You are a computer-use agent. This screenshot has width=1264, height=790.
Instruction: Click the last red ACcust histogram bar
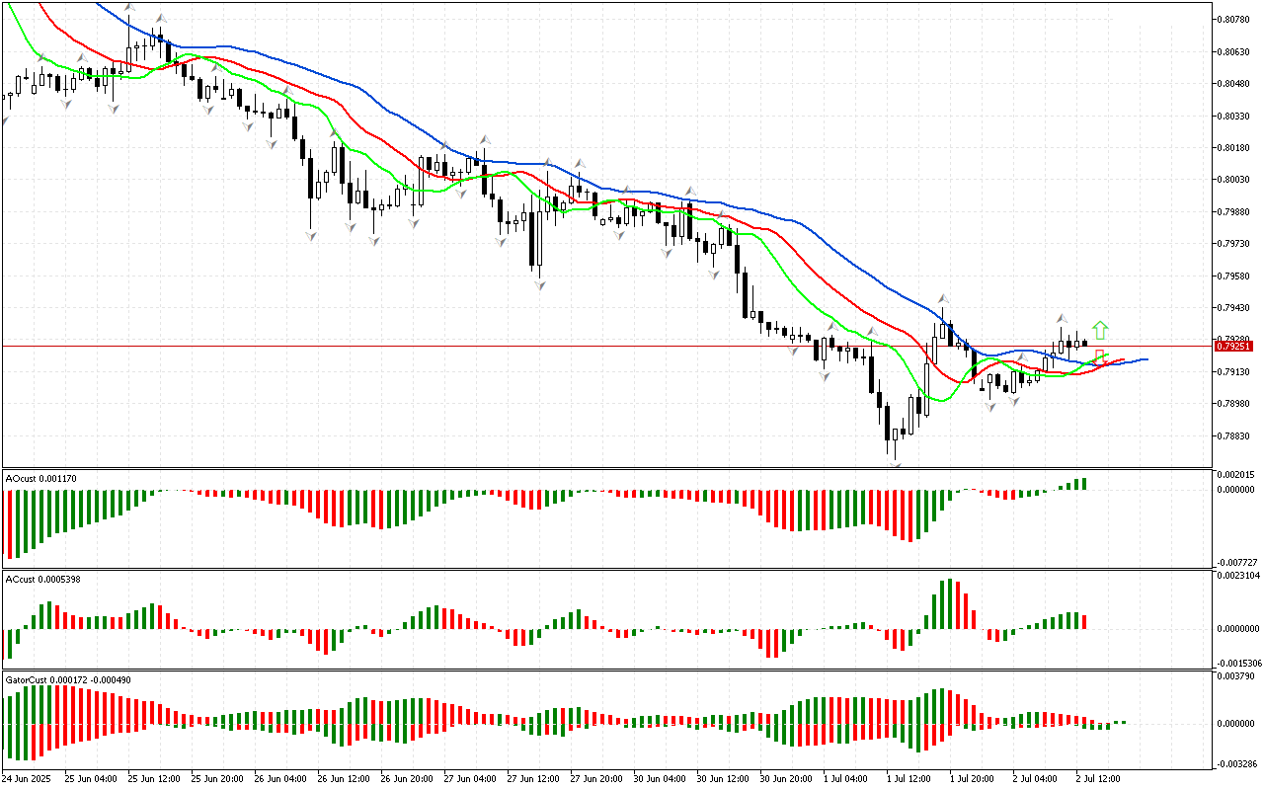1084,621
